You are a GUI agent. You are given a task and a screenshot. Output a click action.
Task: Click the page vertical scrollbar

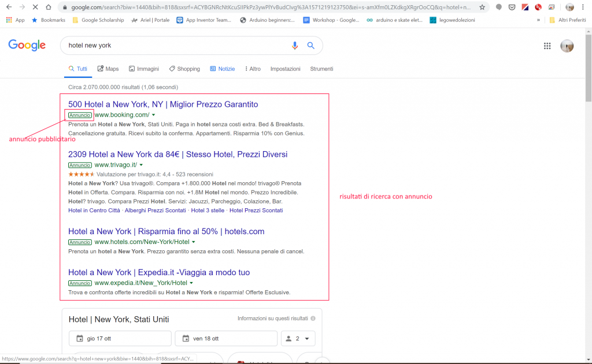click(589, 68)
